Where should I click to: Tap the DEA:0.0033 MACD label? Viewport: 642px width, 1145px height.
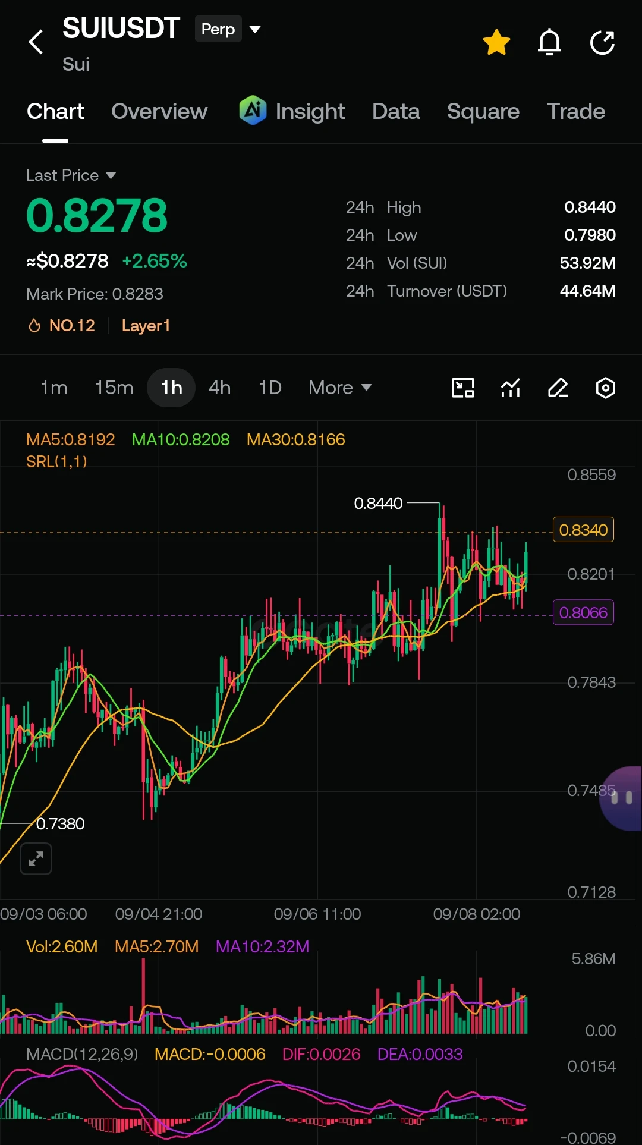tap(420, 1054)
